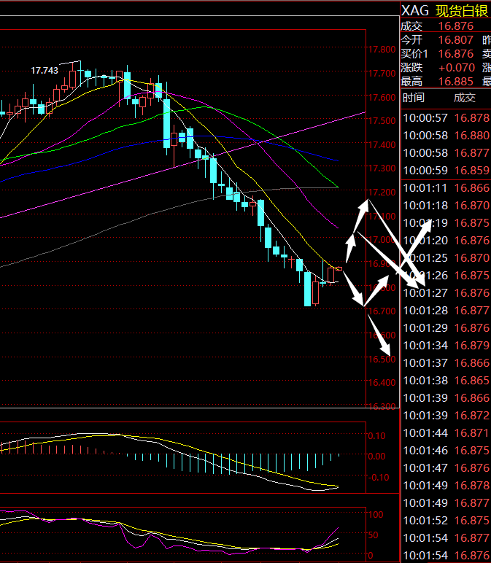Select the tick row at 10:01:37

click(x=446, y=363)
